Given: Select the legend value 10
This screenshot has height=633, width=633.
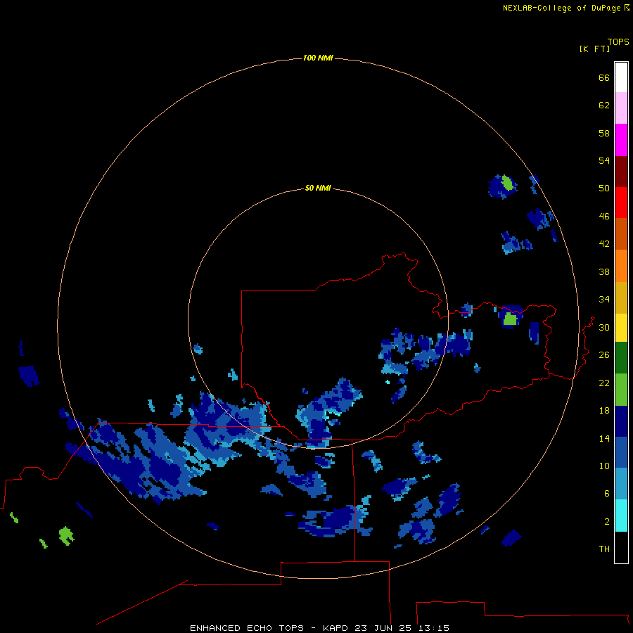Looking at the screenshot, I should [x=604, y=466].
